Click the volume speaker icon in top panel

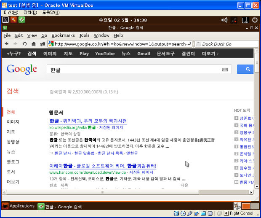(224, 20)
